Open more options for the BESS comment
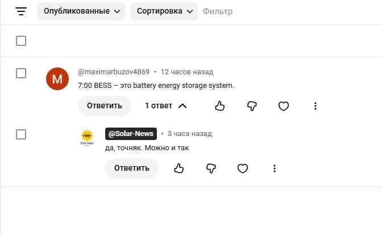Screen dimensions: 382x237 (315, 106)
